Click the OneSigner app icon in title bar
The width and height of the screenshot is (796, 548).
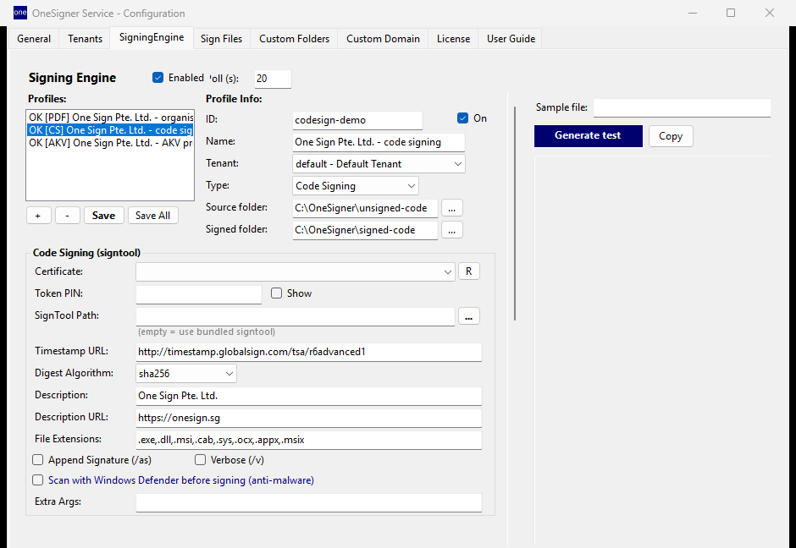(x=20, y=13)
